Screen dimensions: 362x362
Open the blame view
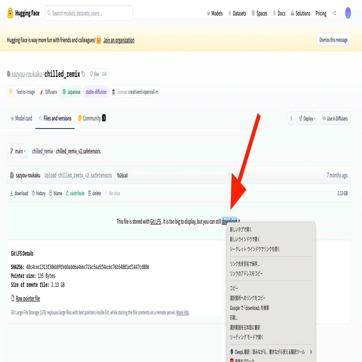56,193
